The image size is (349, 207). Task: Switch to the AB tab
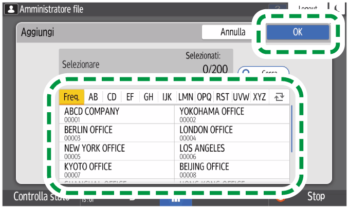(93, 97)
